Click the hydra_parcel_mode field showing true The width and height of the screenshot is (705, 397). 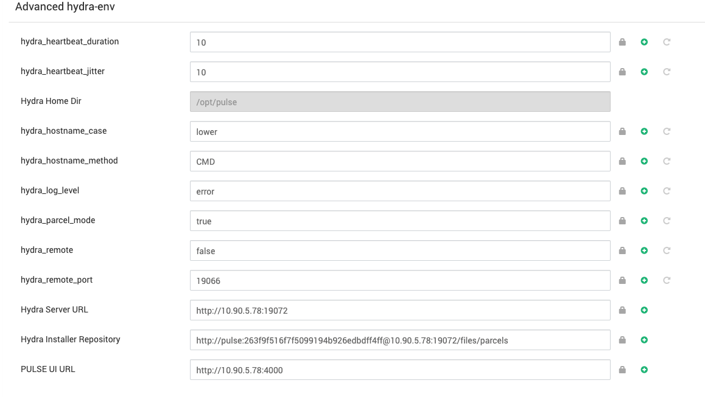pyautogui.click(x=400, y=221)
